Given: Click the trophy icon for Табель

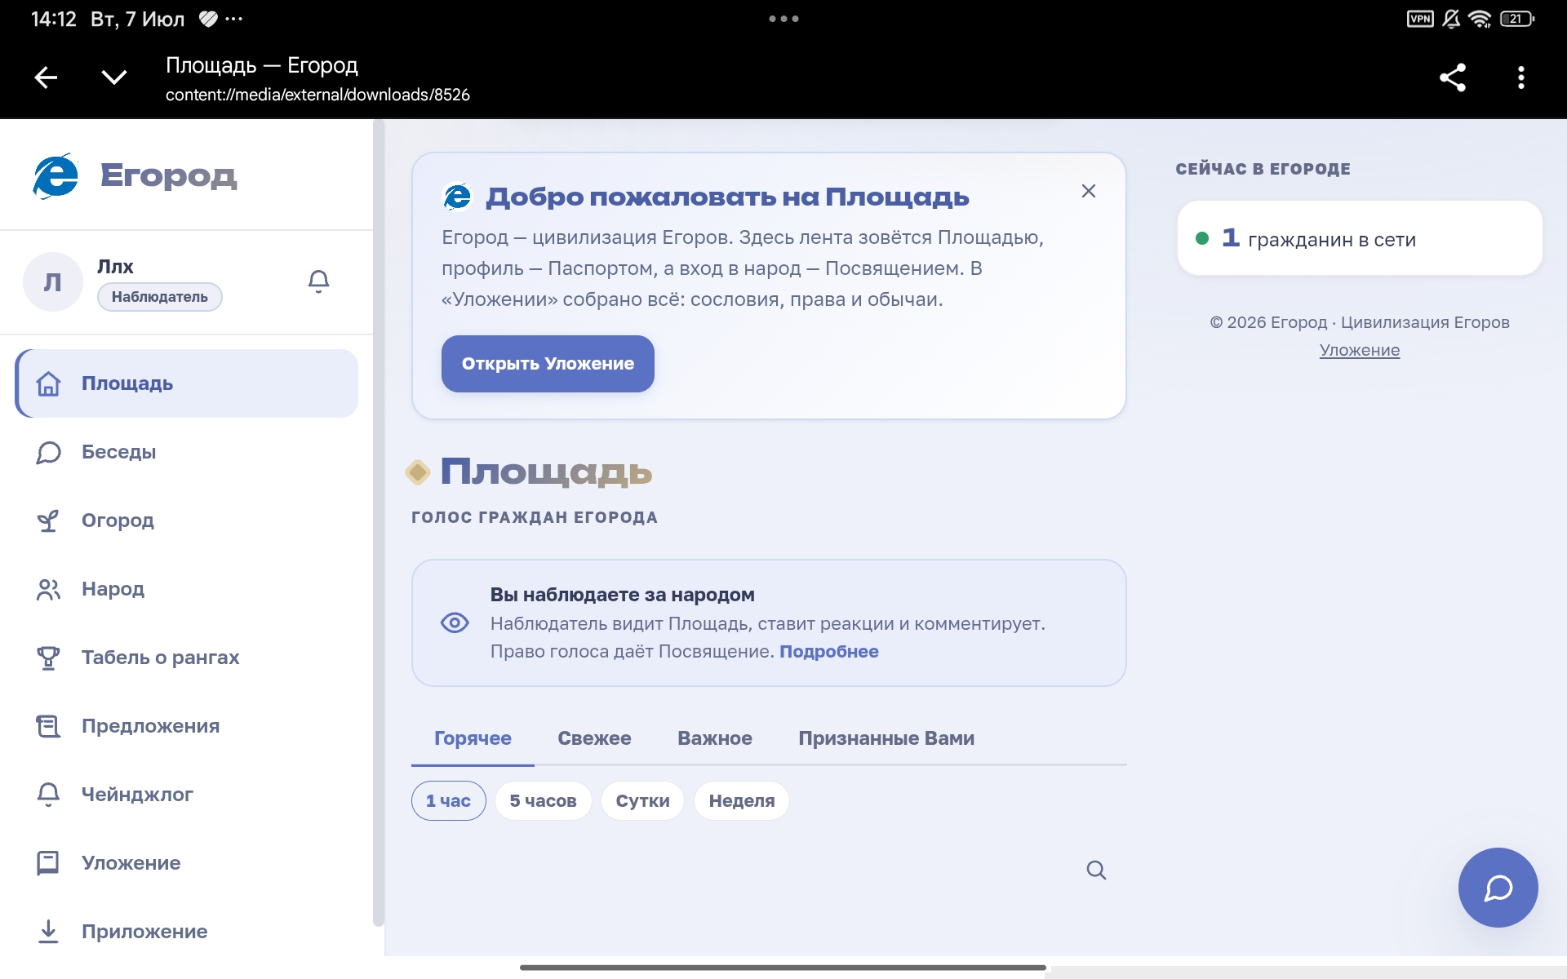Looking at the screenshot, I should tap(48, 658).
